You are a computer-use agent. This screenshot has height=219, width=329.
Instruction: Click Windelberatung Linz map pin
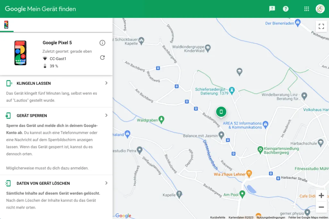click(x=304, y=96)
